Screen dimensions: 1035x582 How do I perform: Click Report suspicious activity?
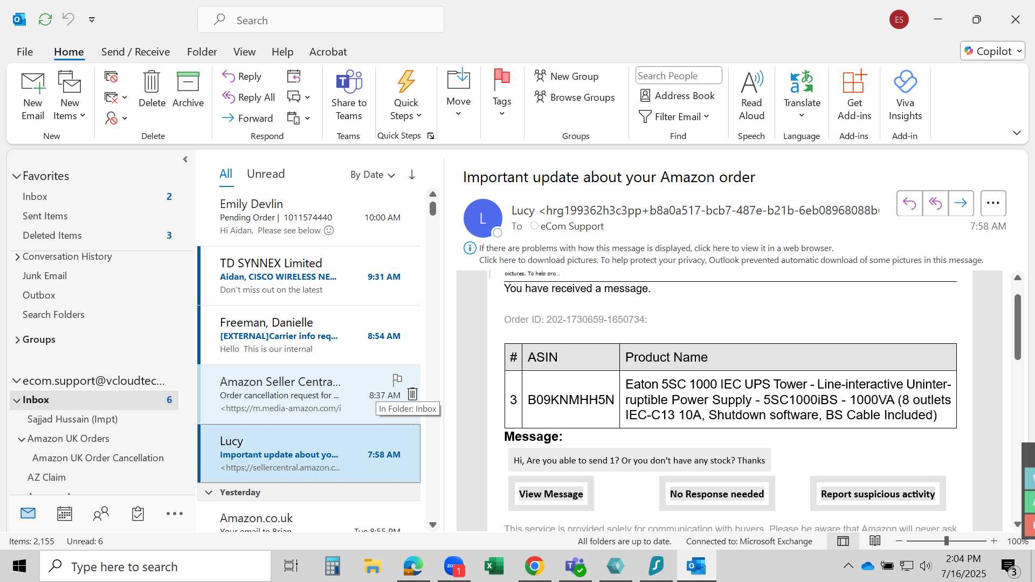tap(878, 494)
